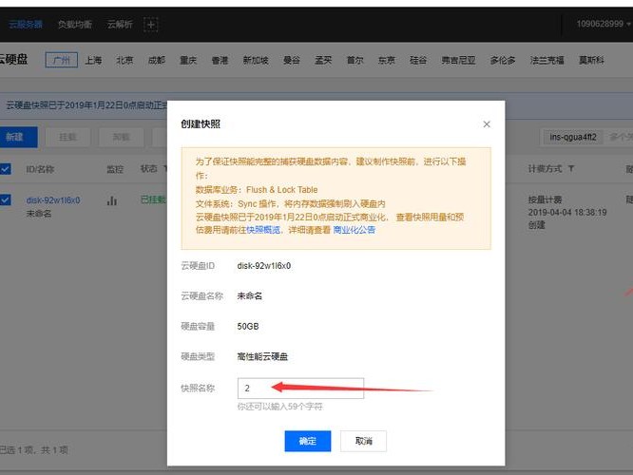Select the 弗吉尼亚 region tab

pyautogui.click(x=458, y=60)
